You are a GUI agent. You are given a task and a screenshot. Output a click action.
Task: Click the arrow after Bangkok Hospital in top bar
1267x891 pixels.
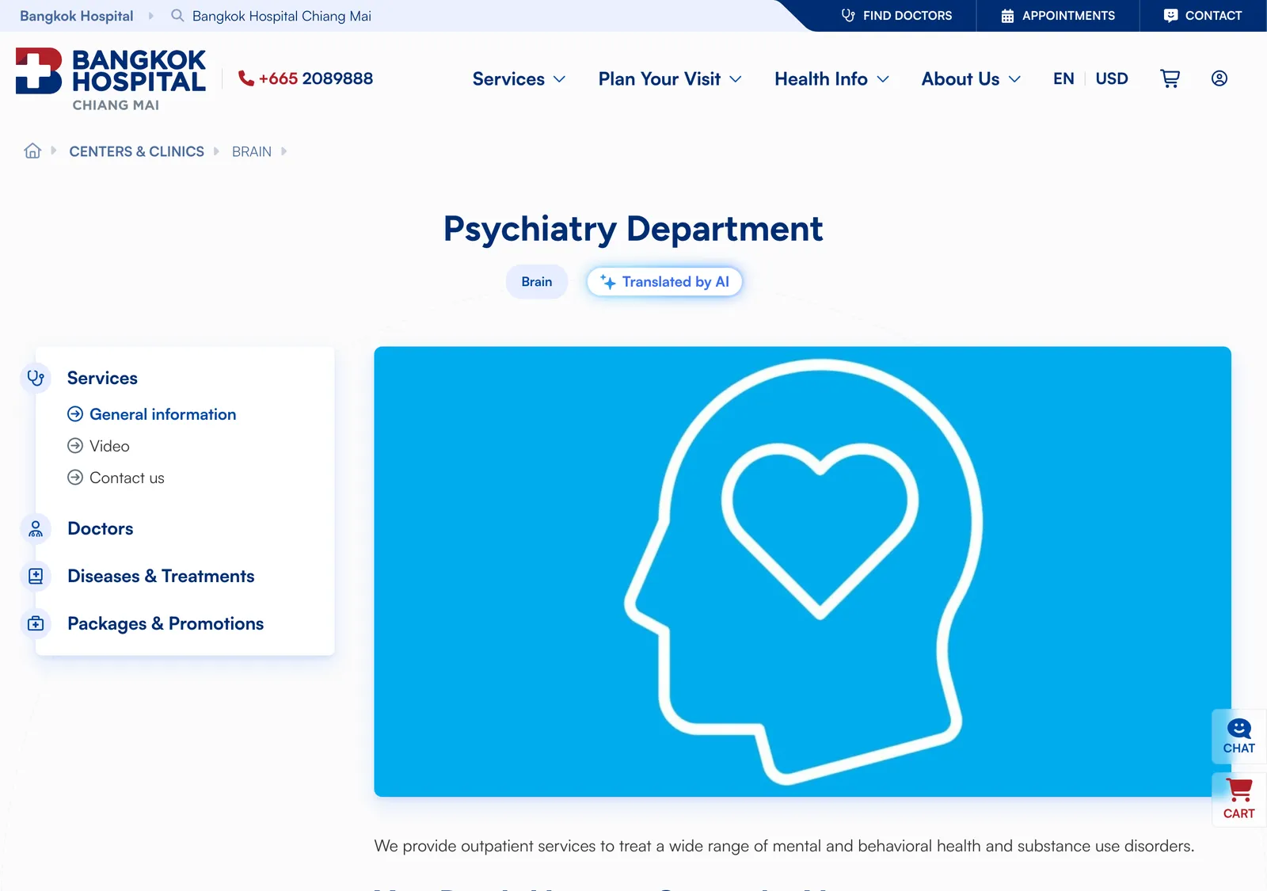pyautogui.click(x=150, y=16)
